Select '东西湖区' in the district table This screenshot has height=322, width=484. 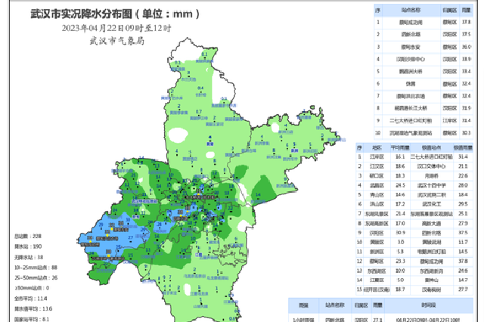point(377,271)
